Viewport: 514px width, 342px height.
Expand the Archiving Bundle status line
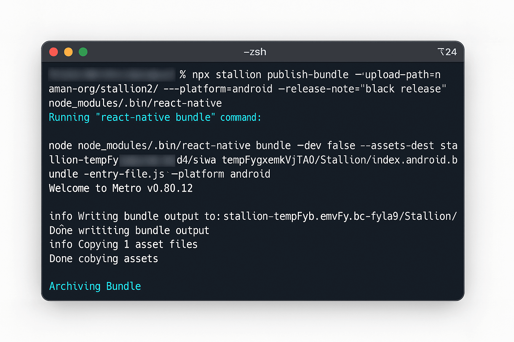95,286
